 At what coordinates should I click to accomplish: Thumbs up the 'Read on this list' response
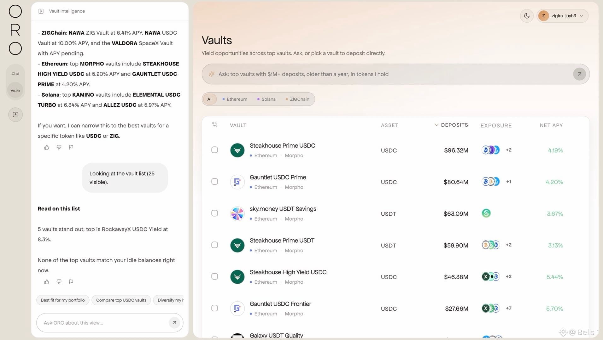(47, 282)
